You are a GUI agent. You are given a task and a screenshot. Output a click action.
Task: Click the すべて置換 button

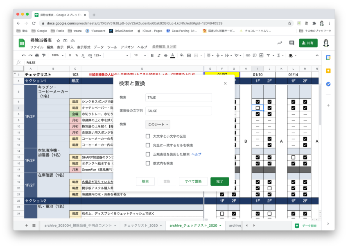193,181
